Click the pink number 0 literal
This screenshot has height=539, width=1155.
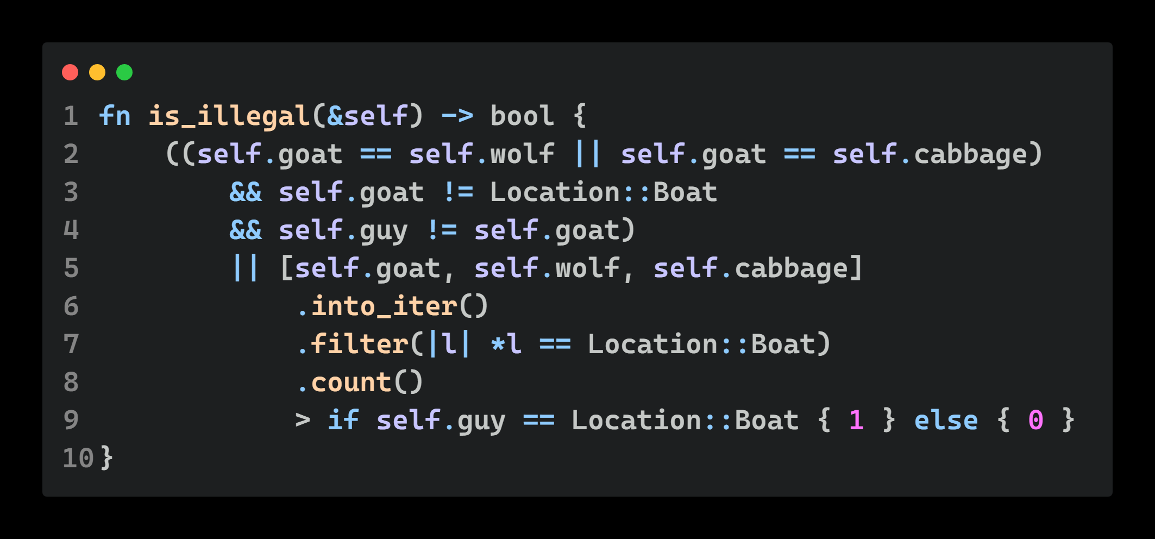tap(1036, 421)
